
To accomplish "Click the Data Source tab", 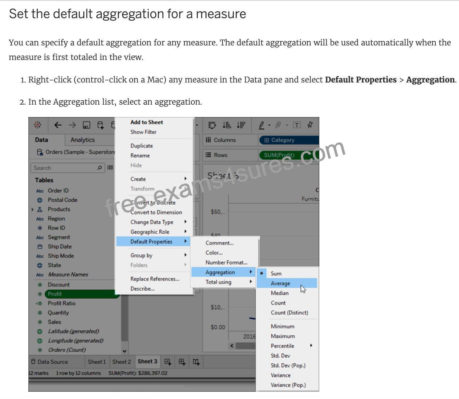I will pyautogui.click(x=49, y=362).
